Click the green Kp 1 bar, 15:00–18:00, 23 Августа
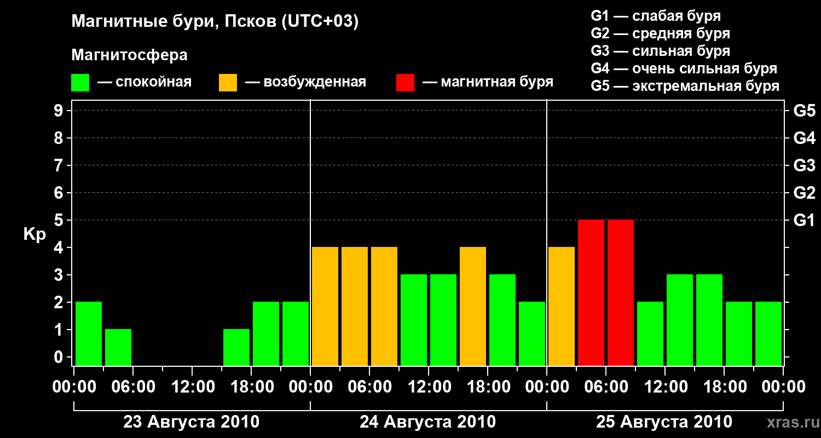Viewport: 821px width, 438px height. (x=236, y=347)
